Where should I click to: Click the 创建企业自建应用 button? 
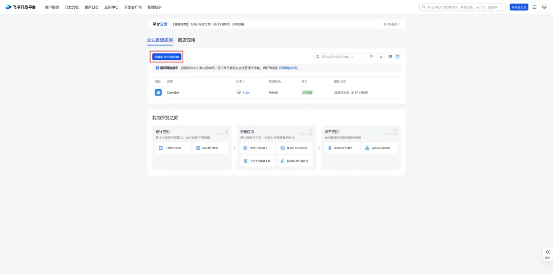point(166,57)
